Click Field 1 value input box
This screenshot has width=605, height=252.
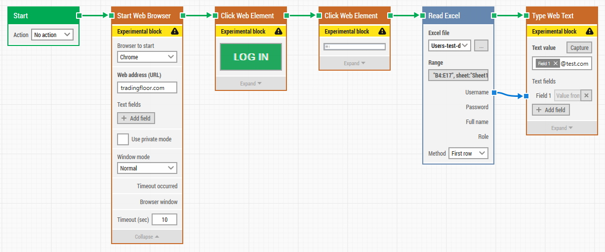click(567, 95)
